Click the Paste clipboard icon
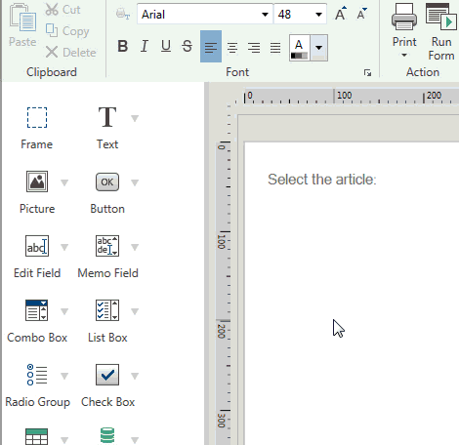Screen dimensions: 459x445 coord(22,18)
